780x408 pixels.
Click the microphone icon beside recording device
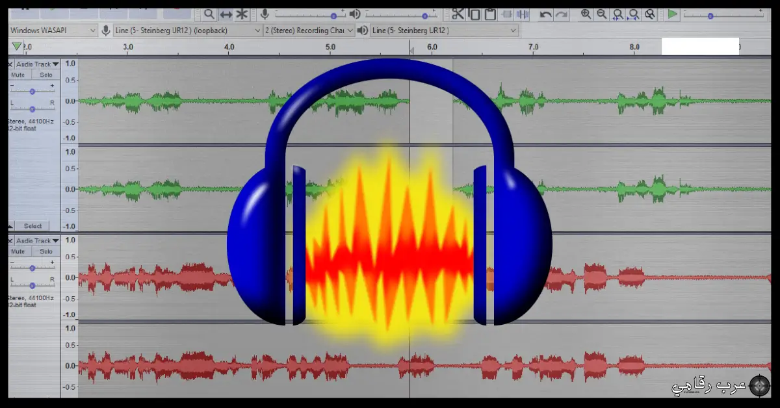point(106,30)
